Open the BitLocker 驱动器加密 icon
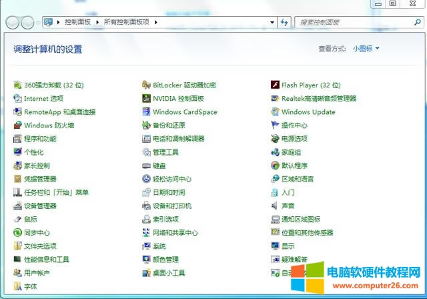The width and height of the screenshot is (427, 299). [146, 85]
